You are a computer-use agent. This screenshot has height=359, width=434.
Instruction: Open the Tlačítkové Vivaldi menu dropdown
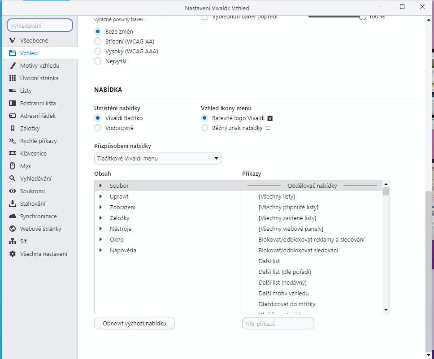(x=158, y=158)
